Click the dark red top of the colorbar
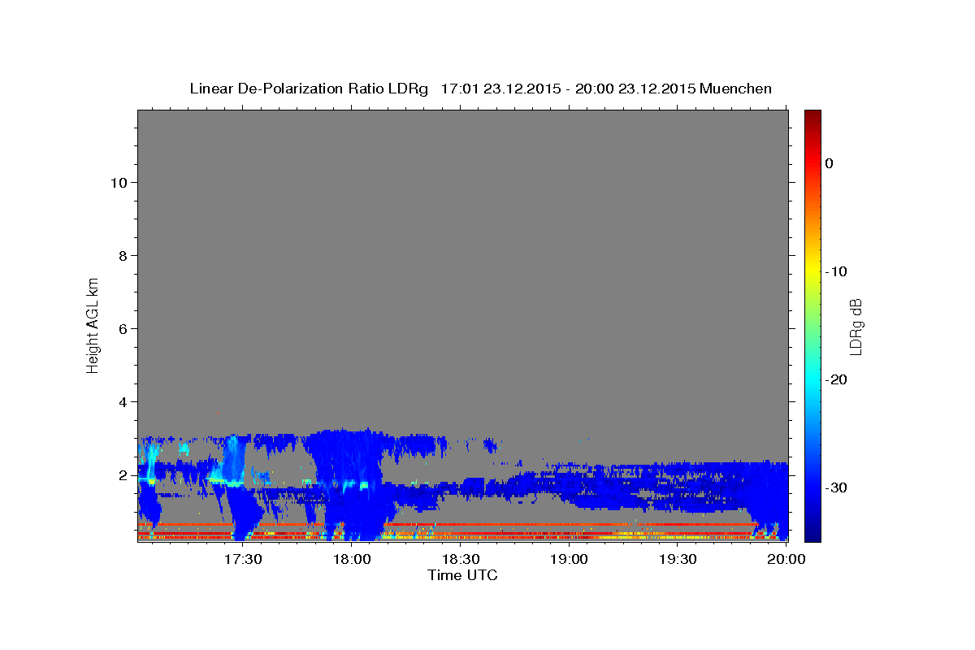The width and height of the screenshot is (975, 650). pyautogui.click(x=812, y=116)
